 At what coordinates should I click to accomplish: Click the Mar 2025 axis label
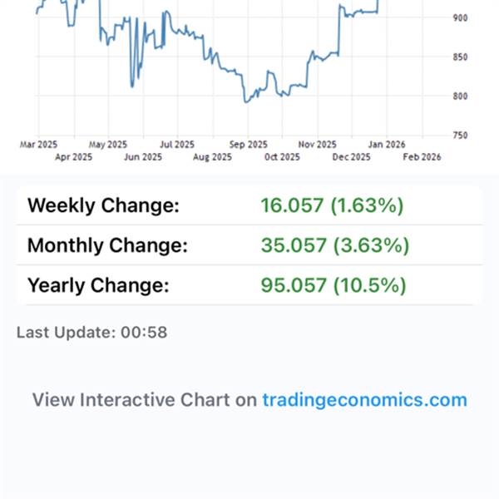(x=37, y=144)
